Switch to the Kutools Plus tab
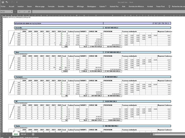Image resolution: width=185 pixels, height=138 pixels. (x=115, y=6)
